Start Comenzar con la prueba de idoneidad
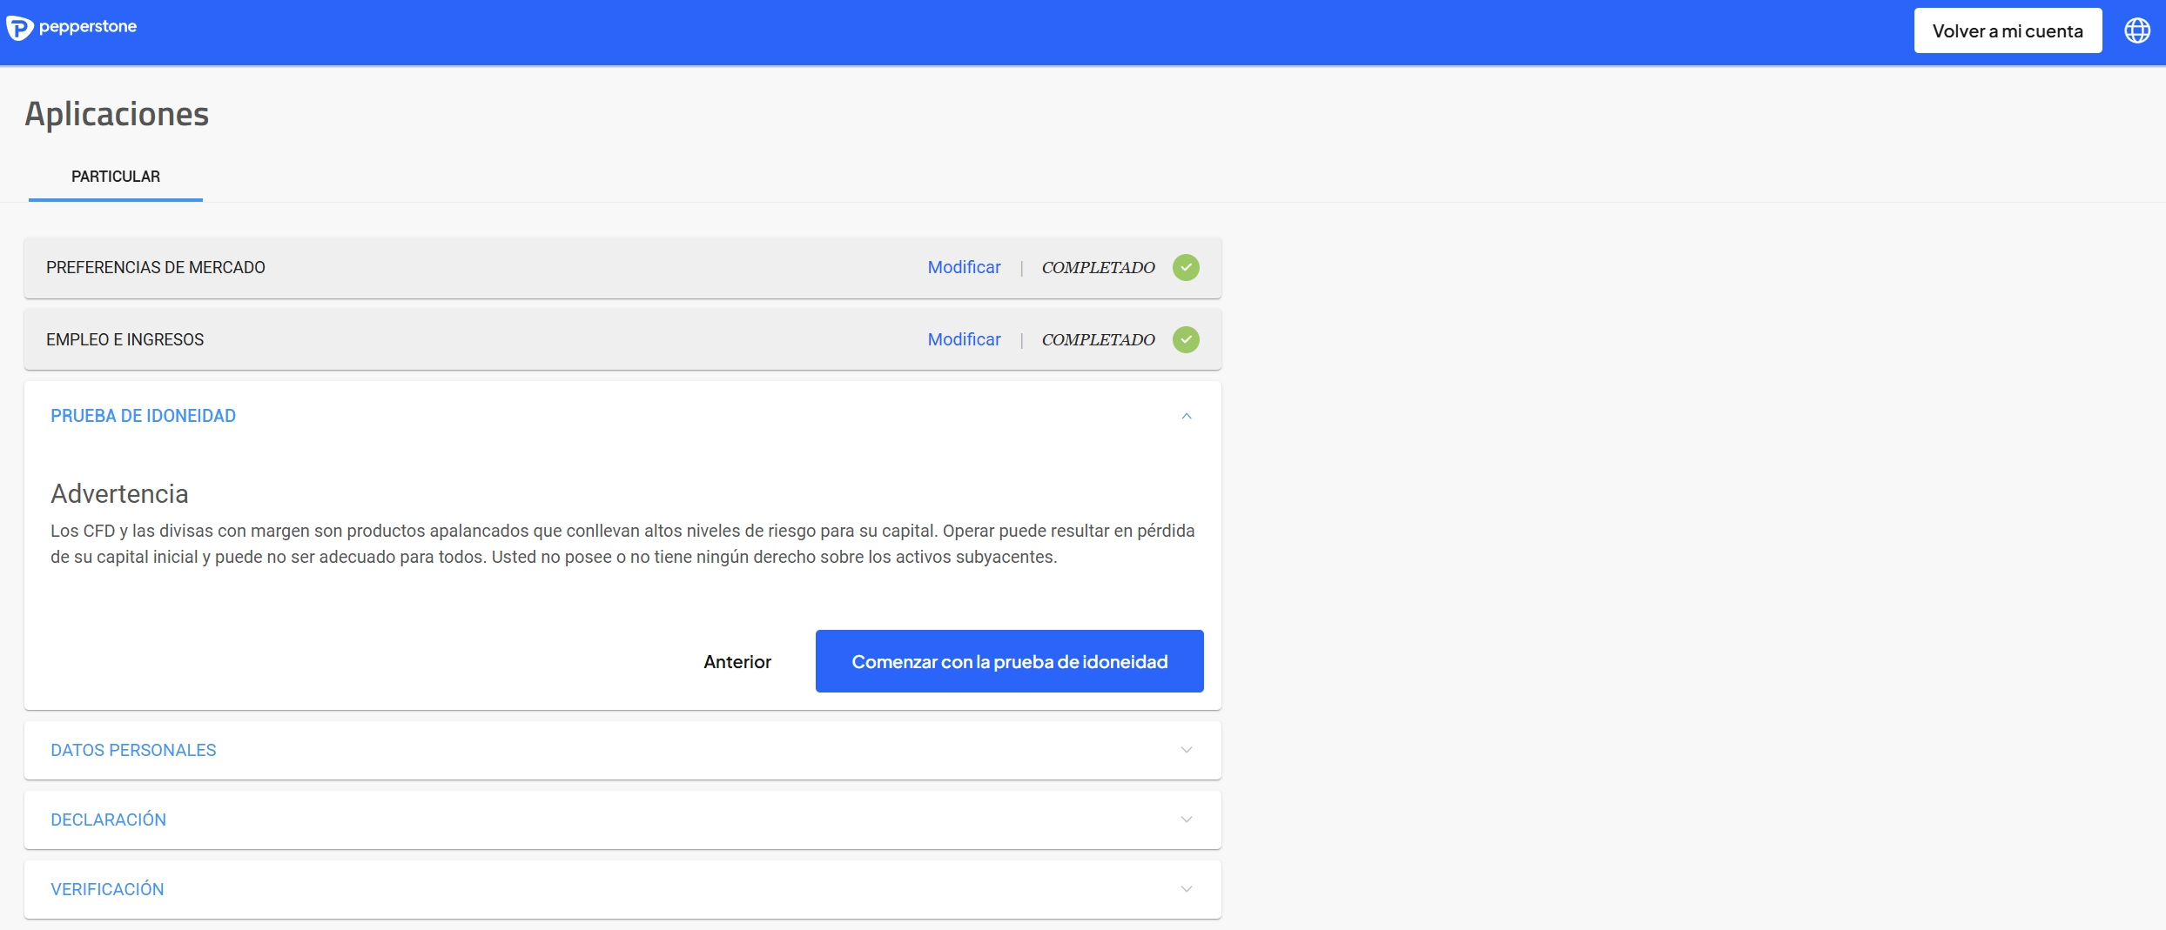 1009,661
